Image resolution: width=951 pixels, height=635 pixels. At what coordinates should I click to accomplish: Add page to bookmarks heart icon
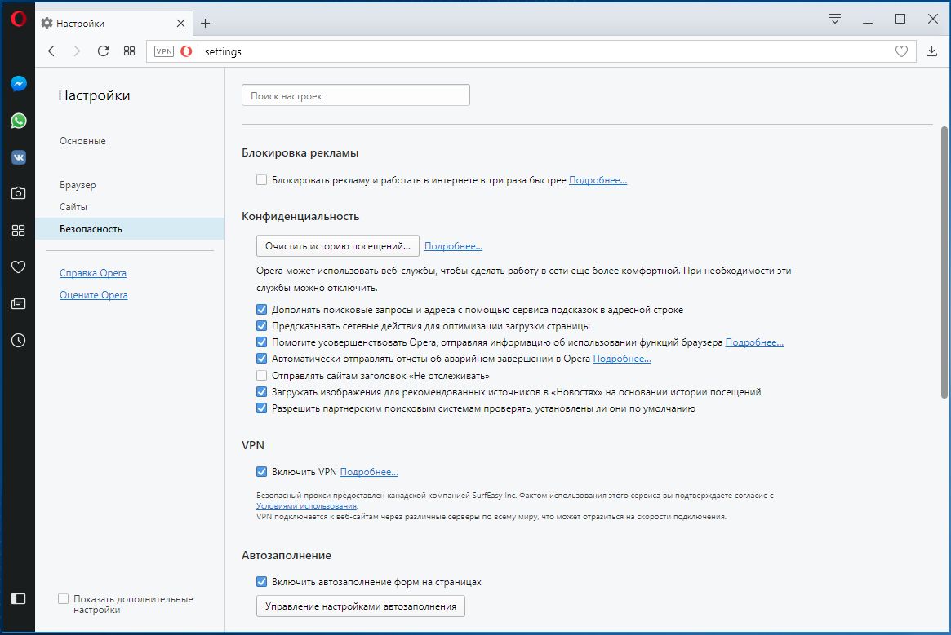pos(901,51)
